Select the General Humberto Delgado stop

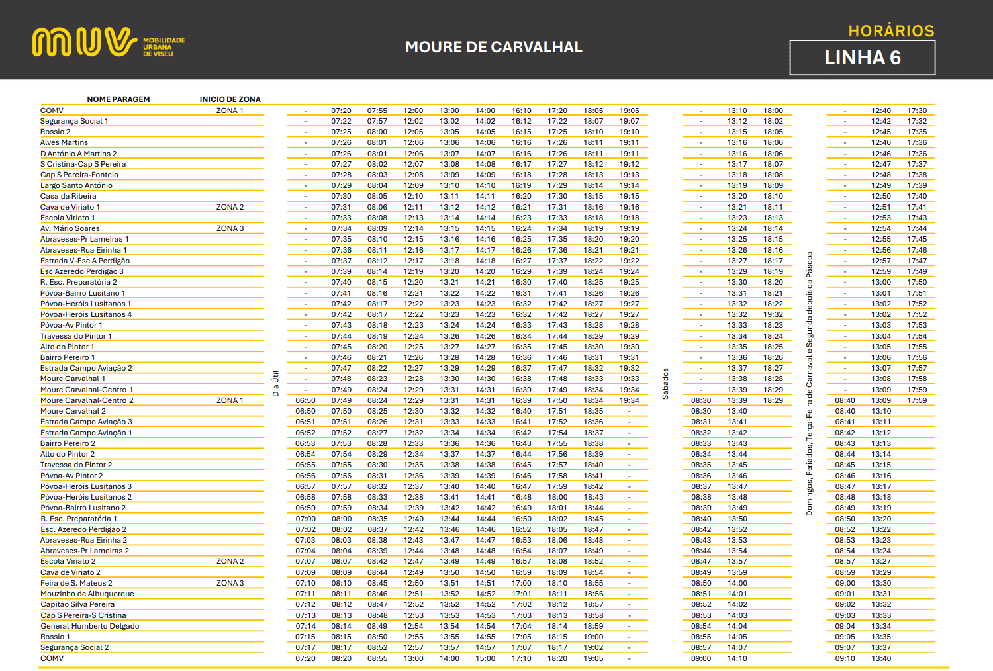click(90, 626)
